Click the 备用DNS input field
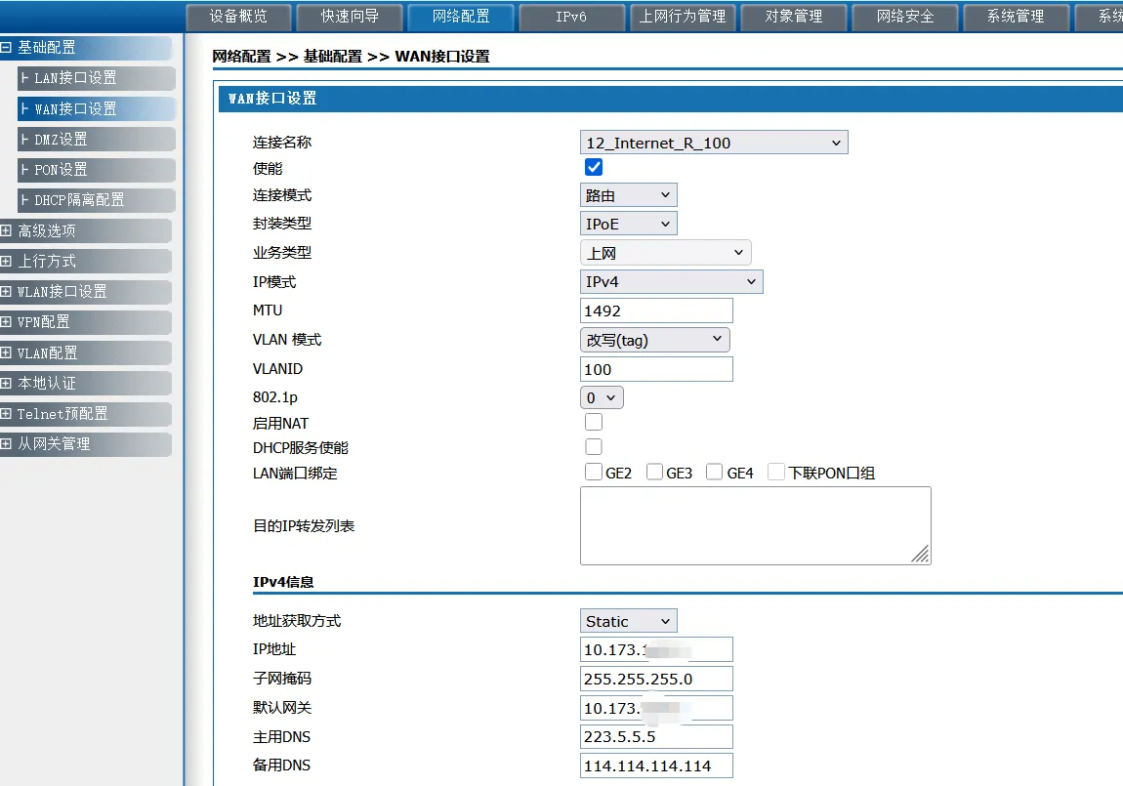 coord(656,765)
